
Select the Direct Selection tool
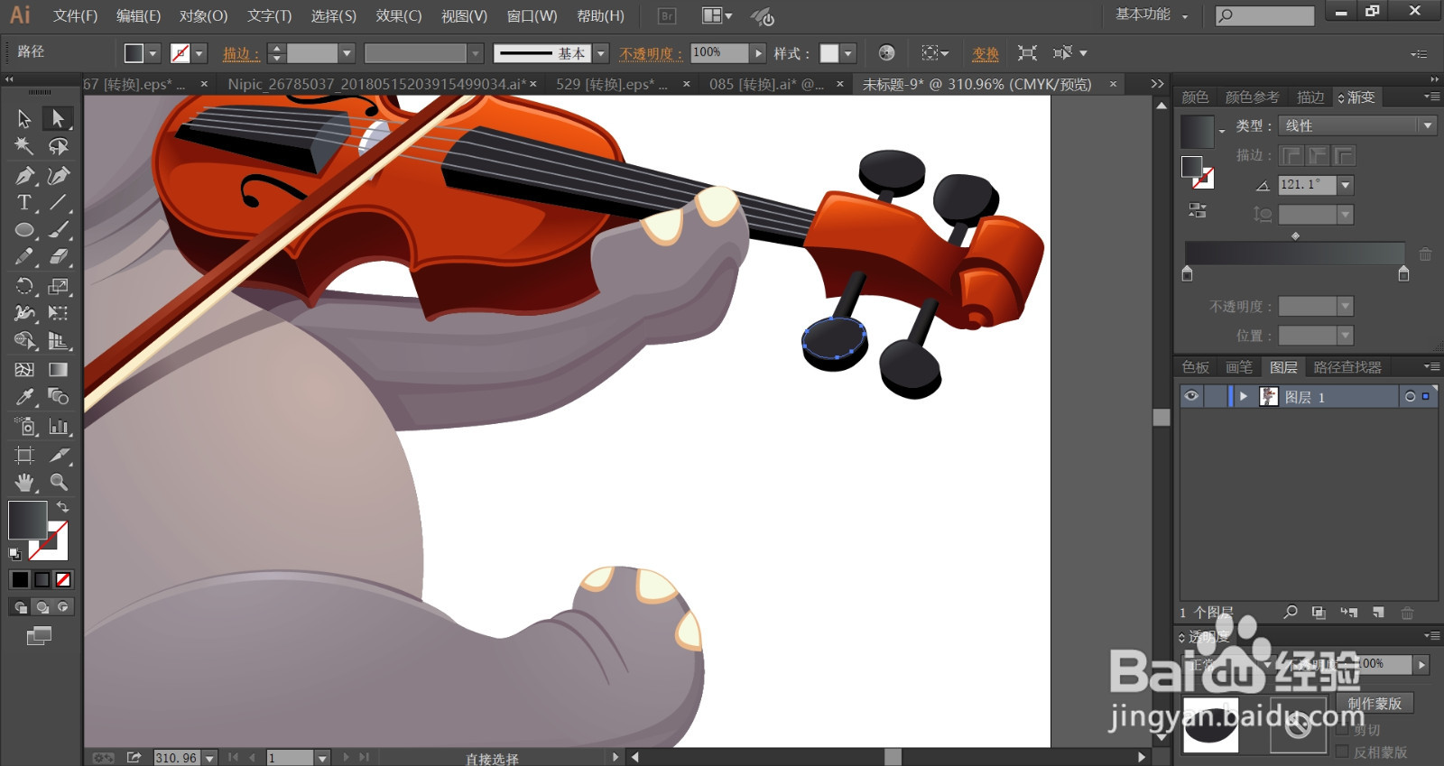[x=58, y=118]
